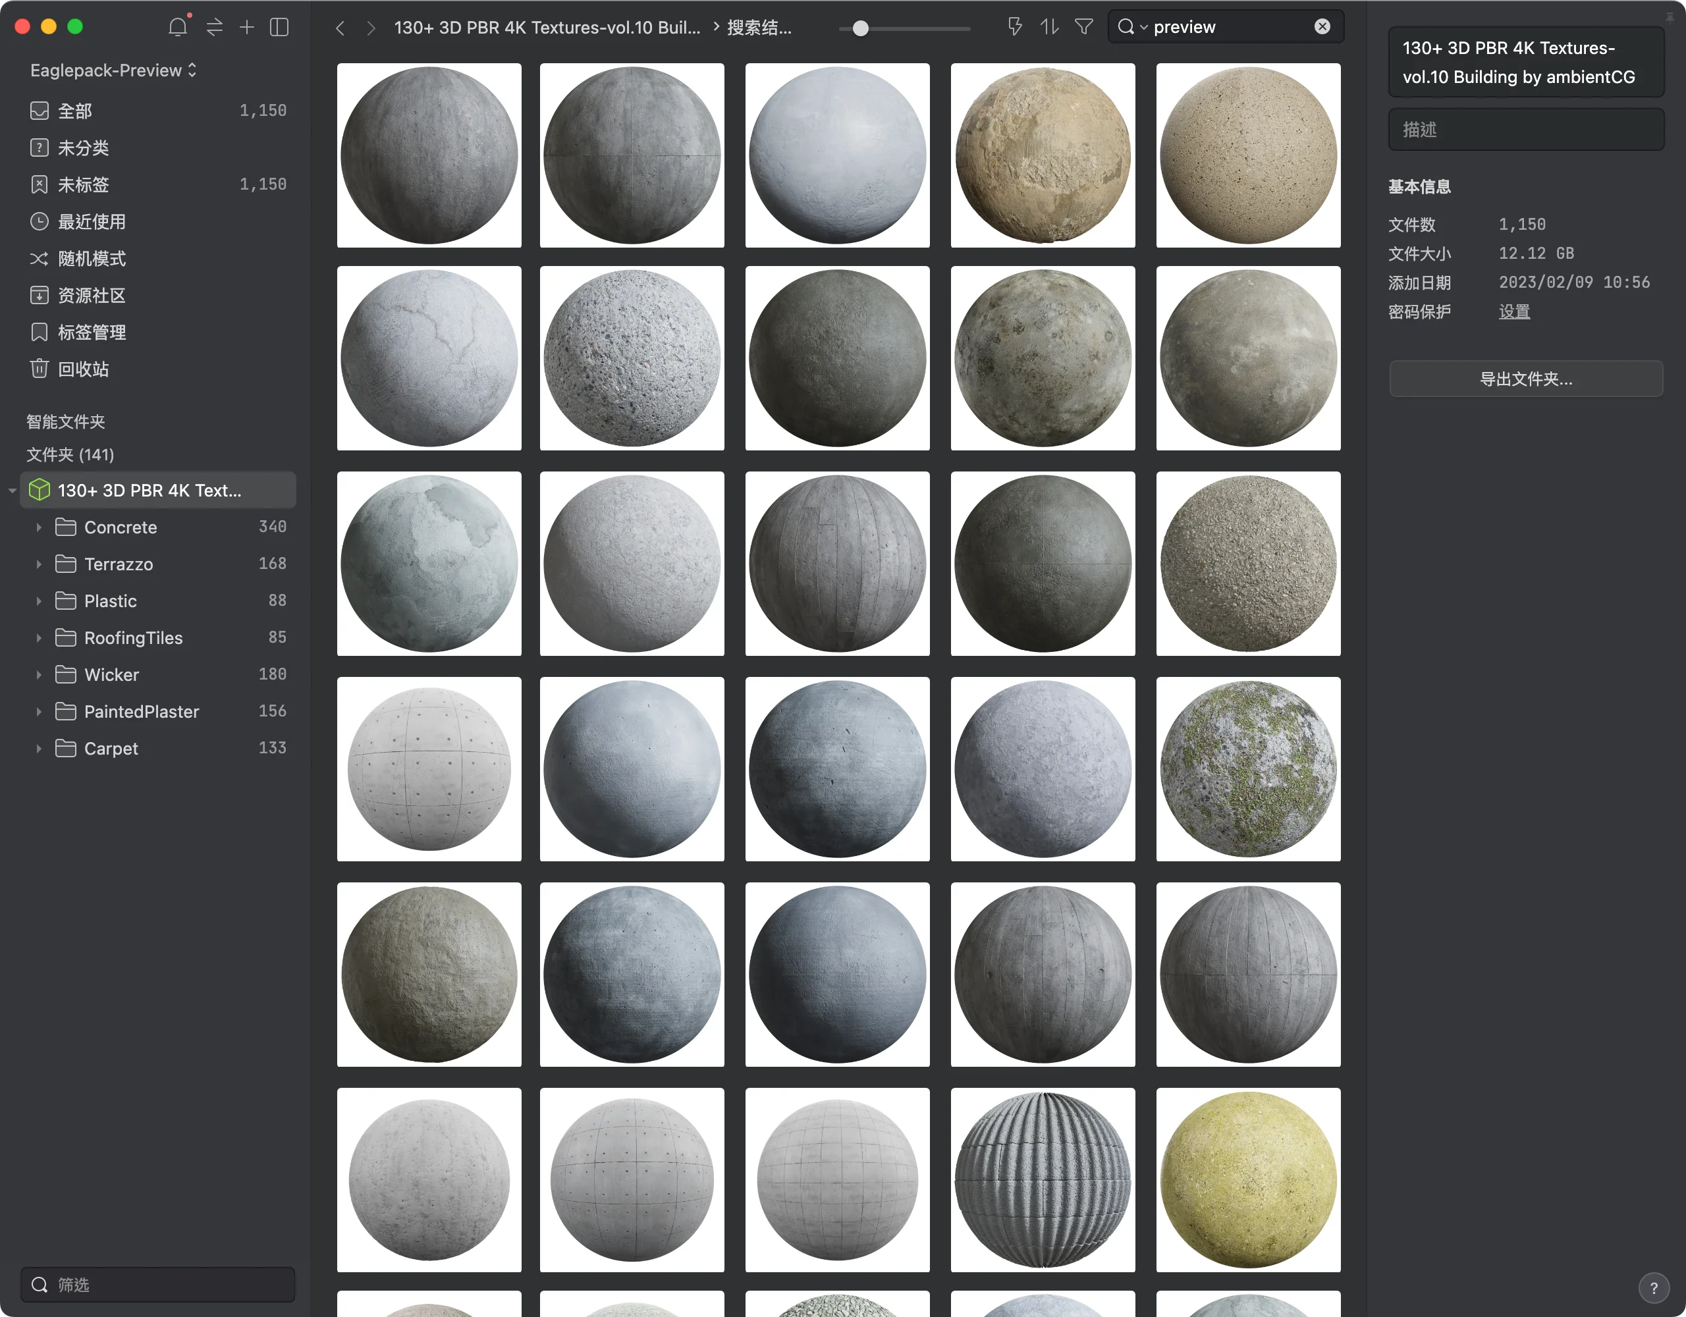This screenshot has height=1317, width=1686.
Task: Click the 搜索结... breadcrumb
Action: tap(759, 28)
